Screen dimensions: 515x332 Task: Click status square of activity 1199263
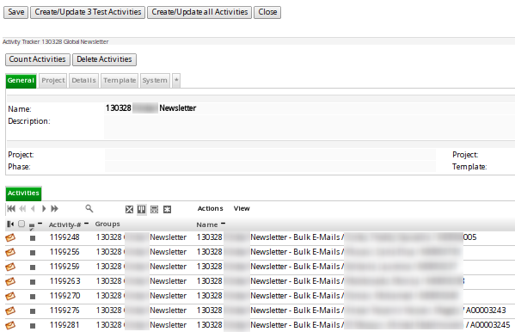pos(33,282)
